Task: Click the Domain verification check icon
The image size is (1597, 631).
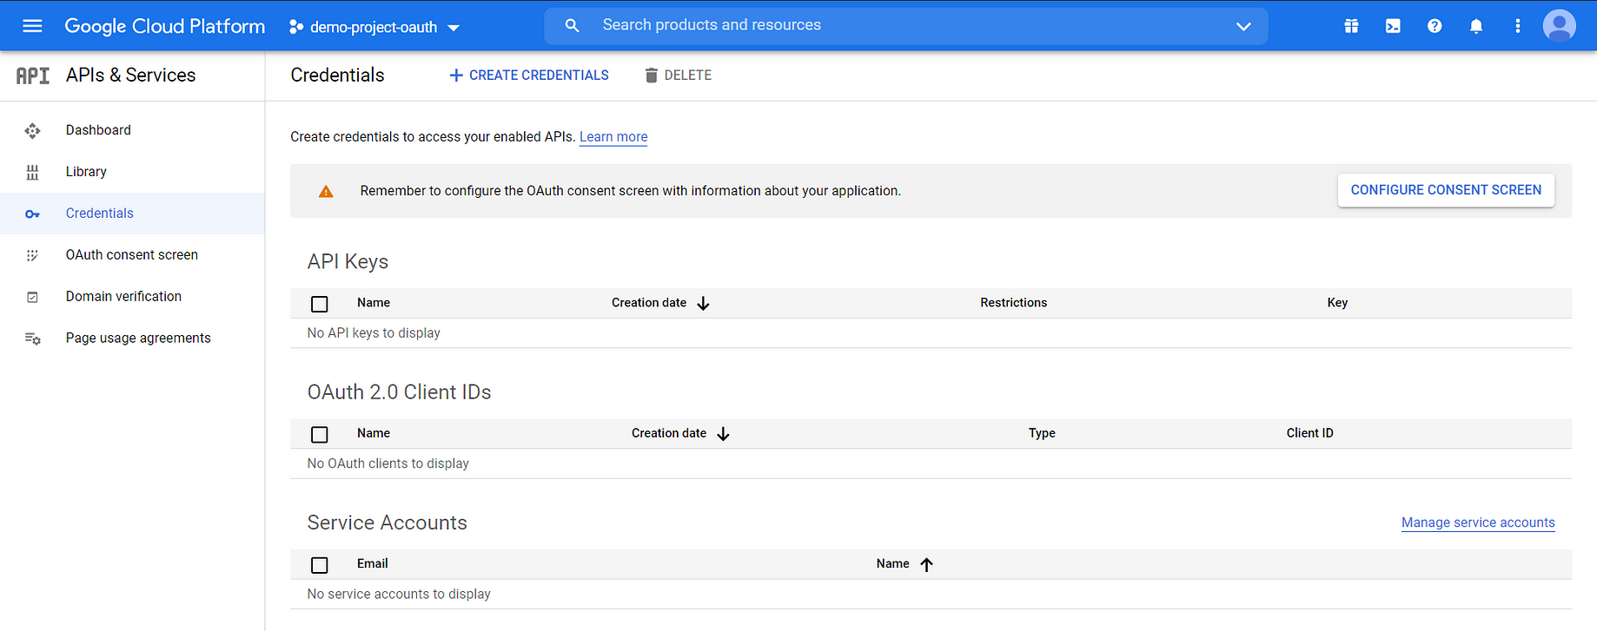Action: 32,297
